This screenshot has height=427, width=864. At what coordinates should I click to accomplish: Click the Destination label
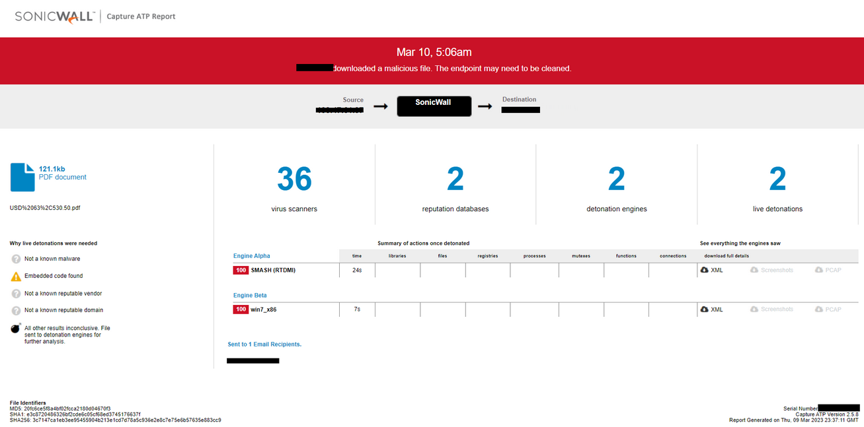[520, 100]
